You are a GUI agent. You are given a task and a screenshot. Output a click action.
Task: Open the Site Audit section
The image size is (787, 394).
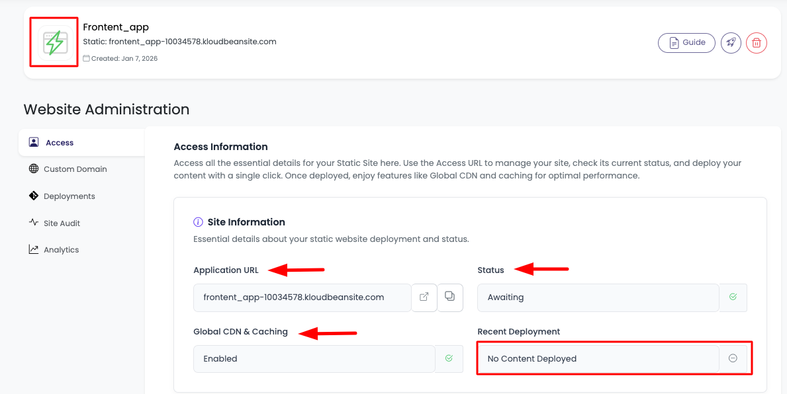(x=62, y=223)
